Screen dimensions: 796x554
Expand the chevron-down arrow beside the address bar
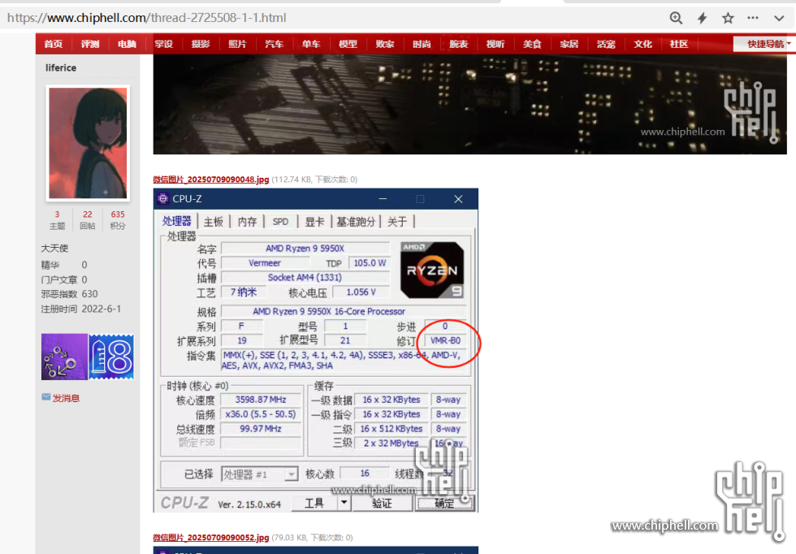pyautogui.click(x=779, y=19)
